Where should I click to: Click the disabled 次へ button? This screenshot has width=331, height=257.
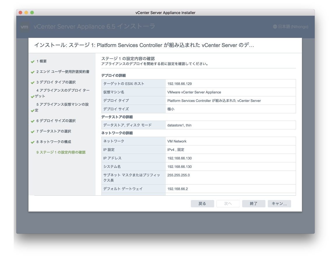(228, 204)
